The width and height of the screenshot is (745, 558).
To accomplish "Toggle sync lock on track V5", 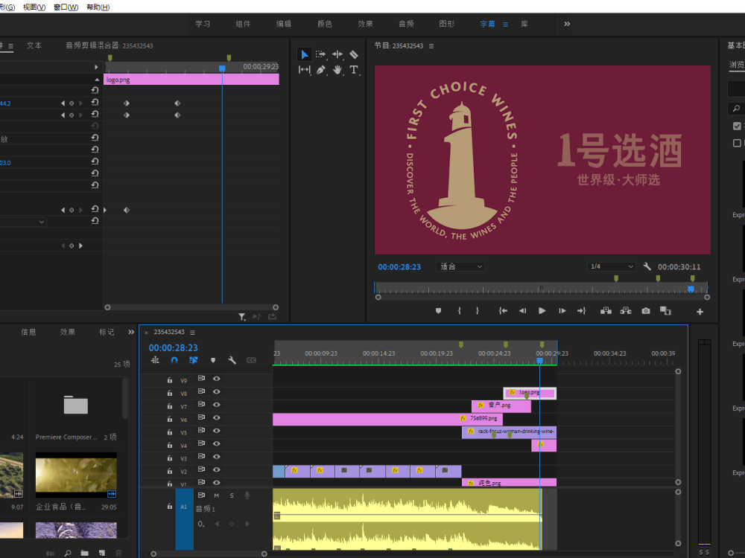I will (201, 430).
